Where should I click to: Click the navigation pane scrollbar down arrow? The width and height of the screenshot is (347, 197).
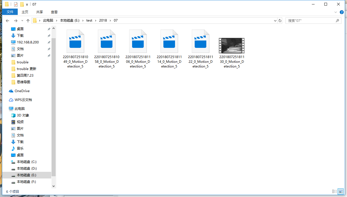[54, 186]
